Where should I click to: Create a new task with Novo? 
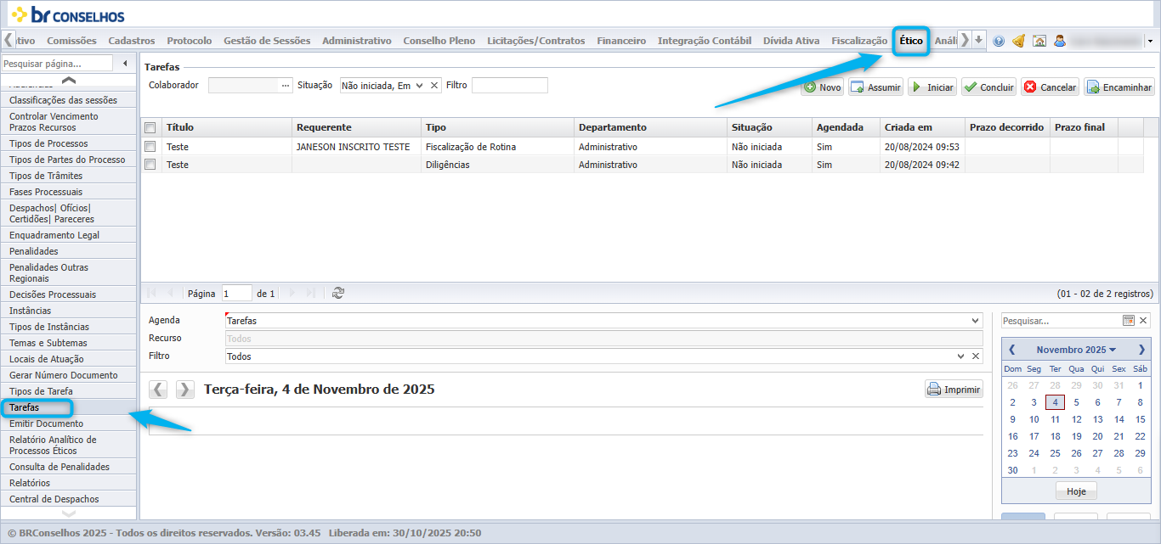click(x=823, y=87)
